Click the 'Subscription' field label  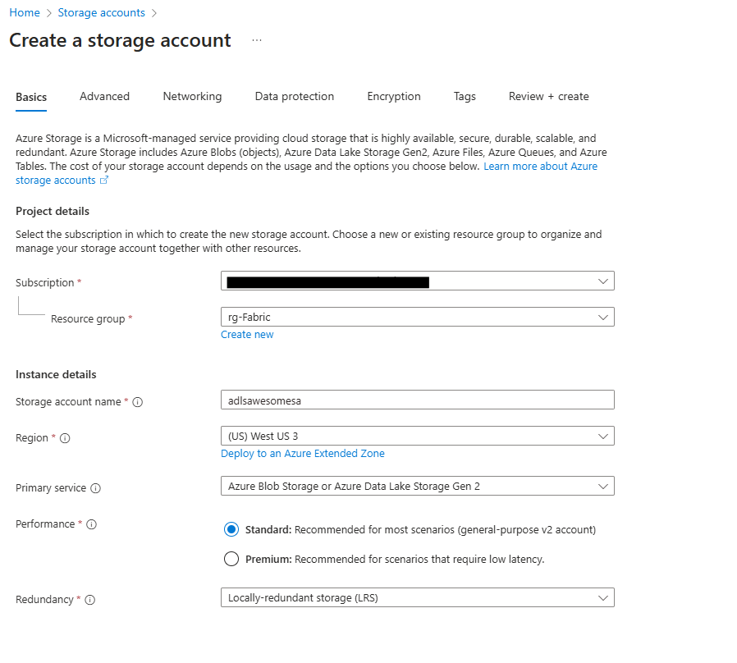tap(44, 283)
